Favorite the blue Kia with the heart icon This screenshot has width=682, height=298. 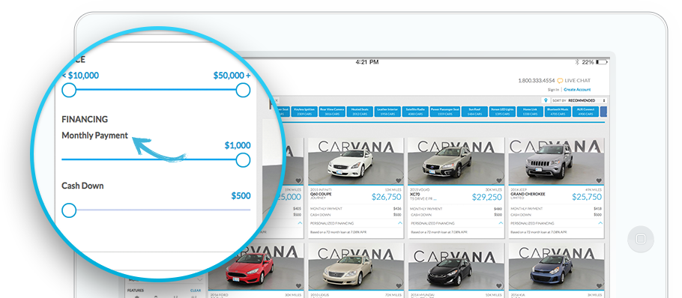pos(599,286)
